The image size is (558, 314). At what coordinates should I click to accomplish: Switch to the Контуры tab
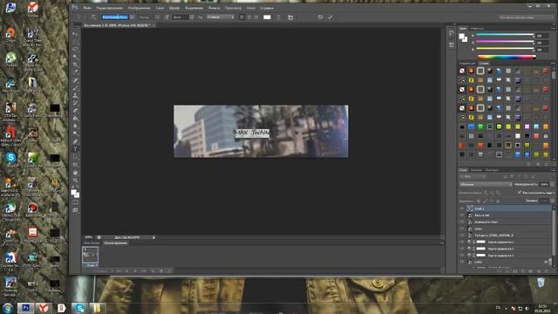492,170
